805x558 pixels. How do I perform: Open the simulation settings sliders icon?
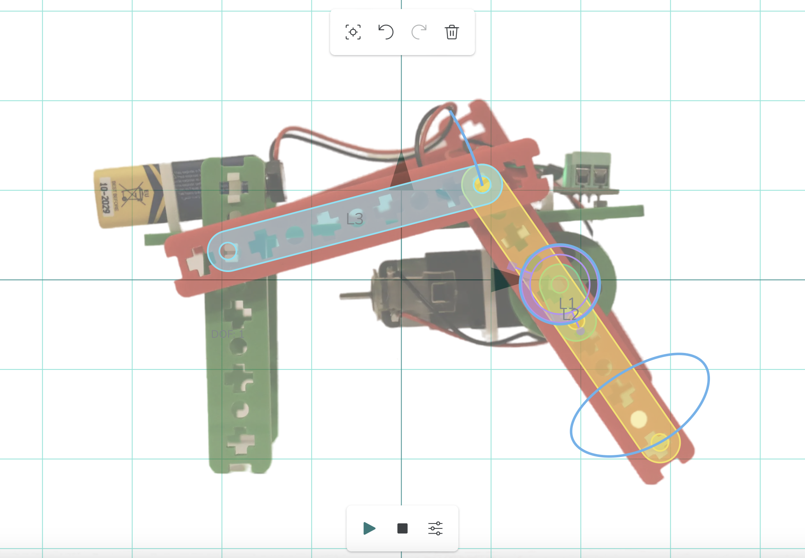pyautogui.click(x=435, y=528)
